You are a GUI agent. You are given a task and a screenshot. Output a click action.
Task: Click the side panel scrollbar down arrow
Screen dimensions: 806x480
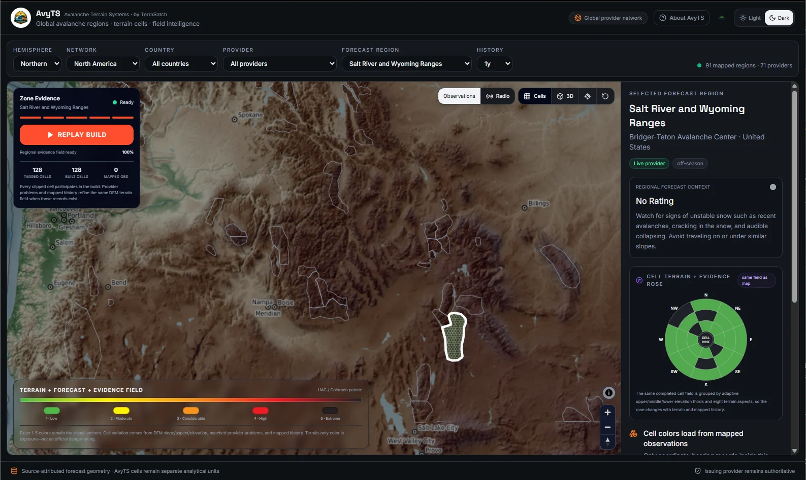tap(794, 451)
